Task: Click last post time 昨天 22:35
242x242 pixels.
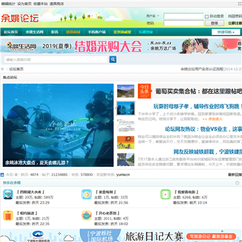Action: pyautogui.click(x=40, y=224)
